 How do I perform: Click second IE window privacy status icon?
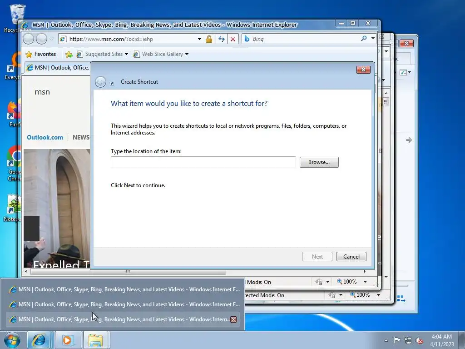pos(332,295)
